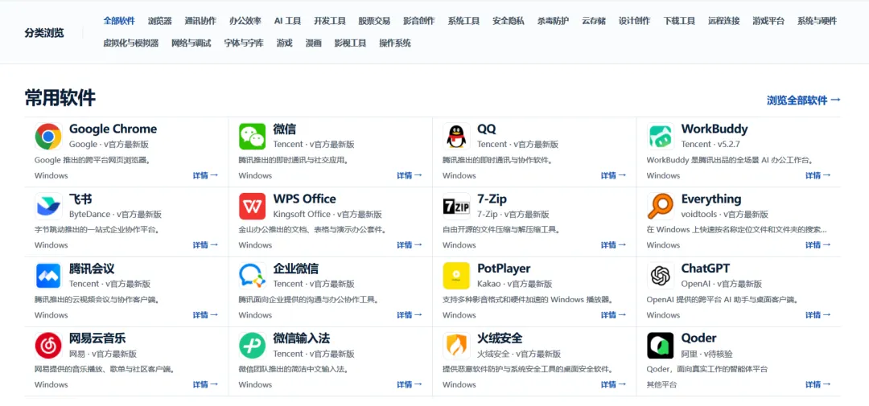The height and width of the screenshot is (406, 869).
Task: Open the 微信输入法 icon
Action: pos(252,346)
